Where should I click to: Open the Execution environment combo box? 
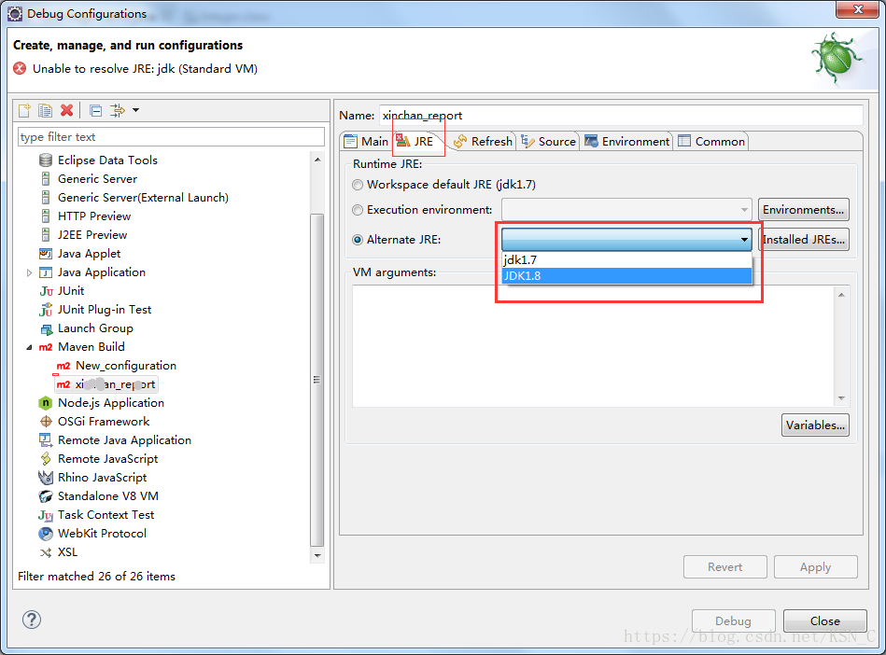pyautogui.click(x=626, y=210)
